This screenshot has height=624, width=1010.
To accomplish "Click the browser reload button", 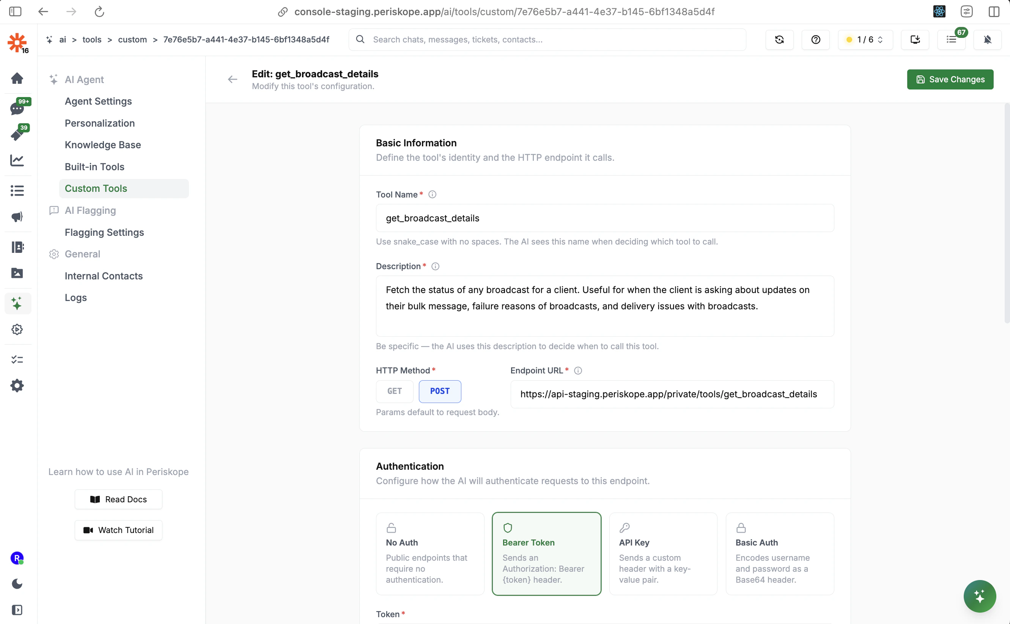I will coord(99,11).
